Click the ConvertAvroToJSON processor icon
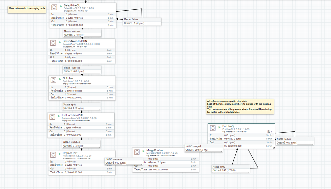 tap(53, 43)
